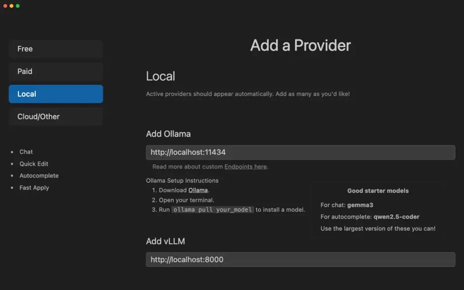Click the Ollama Setup Instructions label
Image resolution: width=464 pixels, height=290 pixels.
tap(182, 181)
